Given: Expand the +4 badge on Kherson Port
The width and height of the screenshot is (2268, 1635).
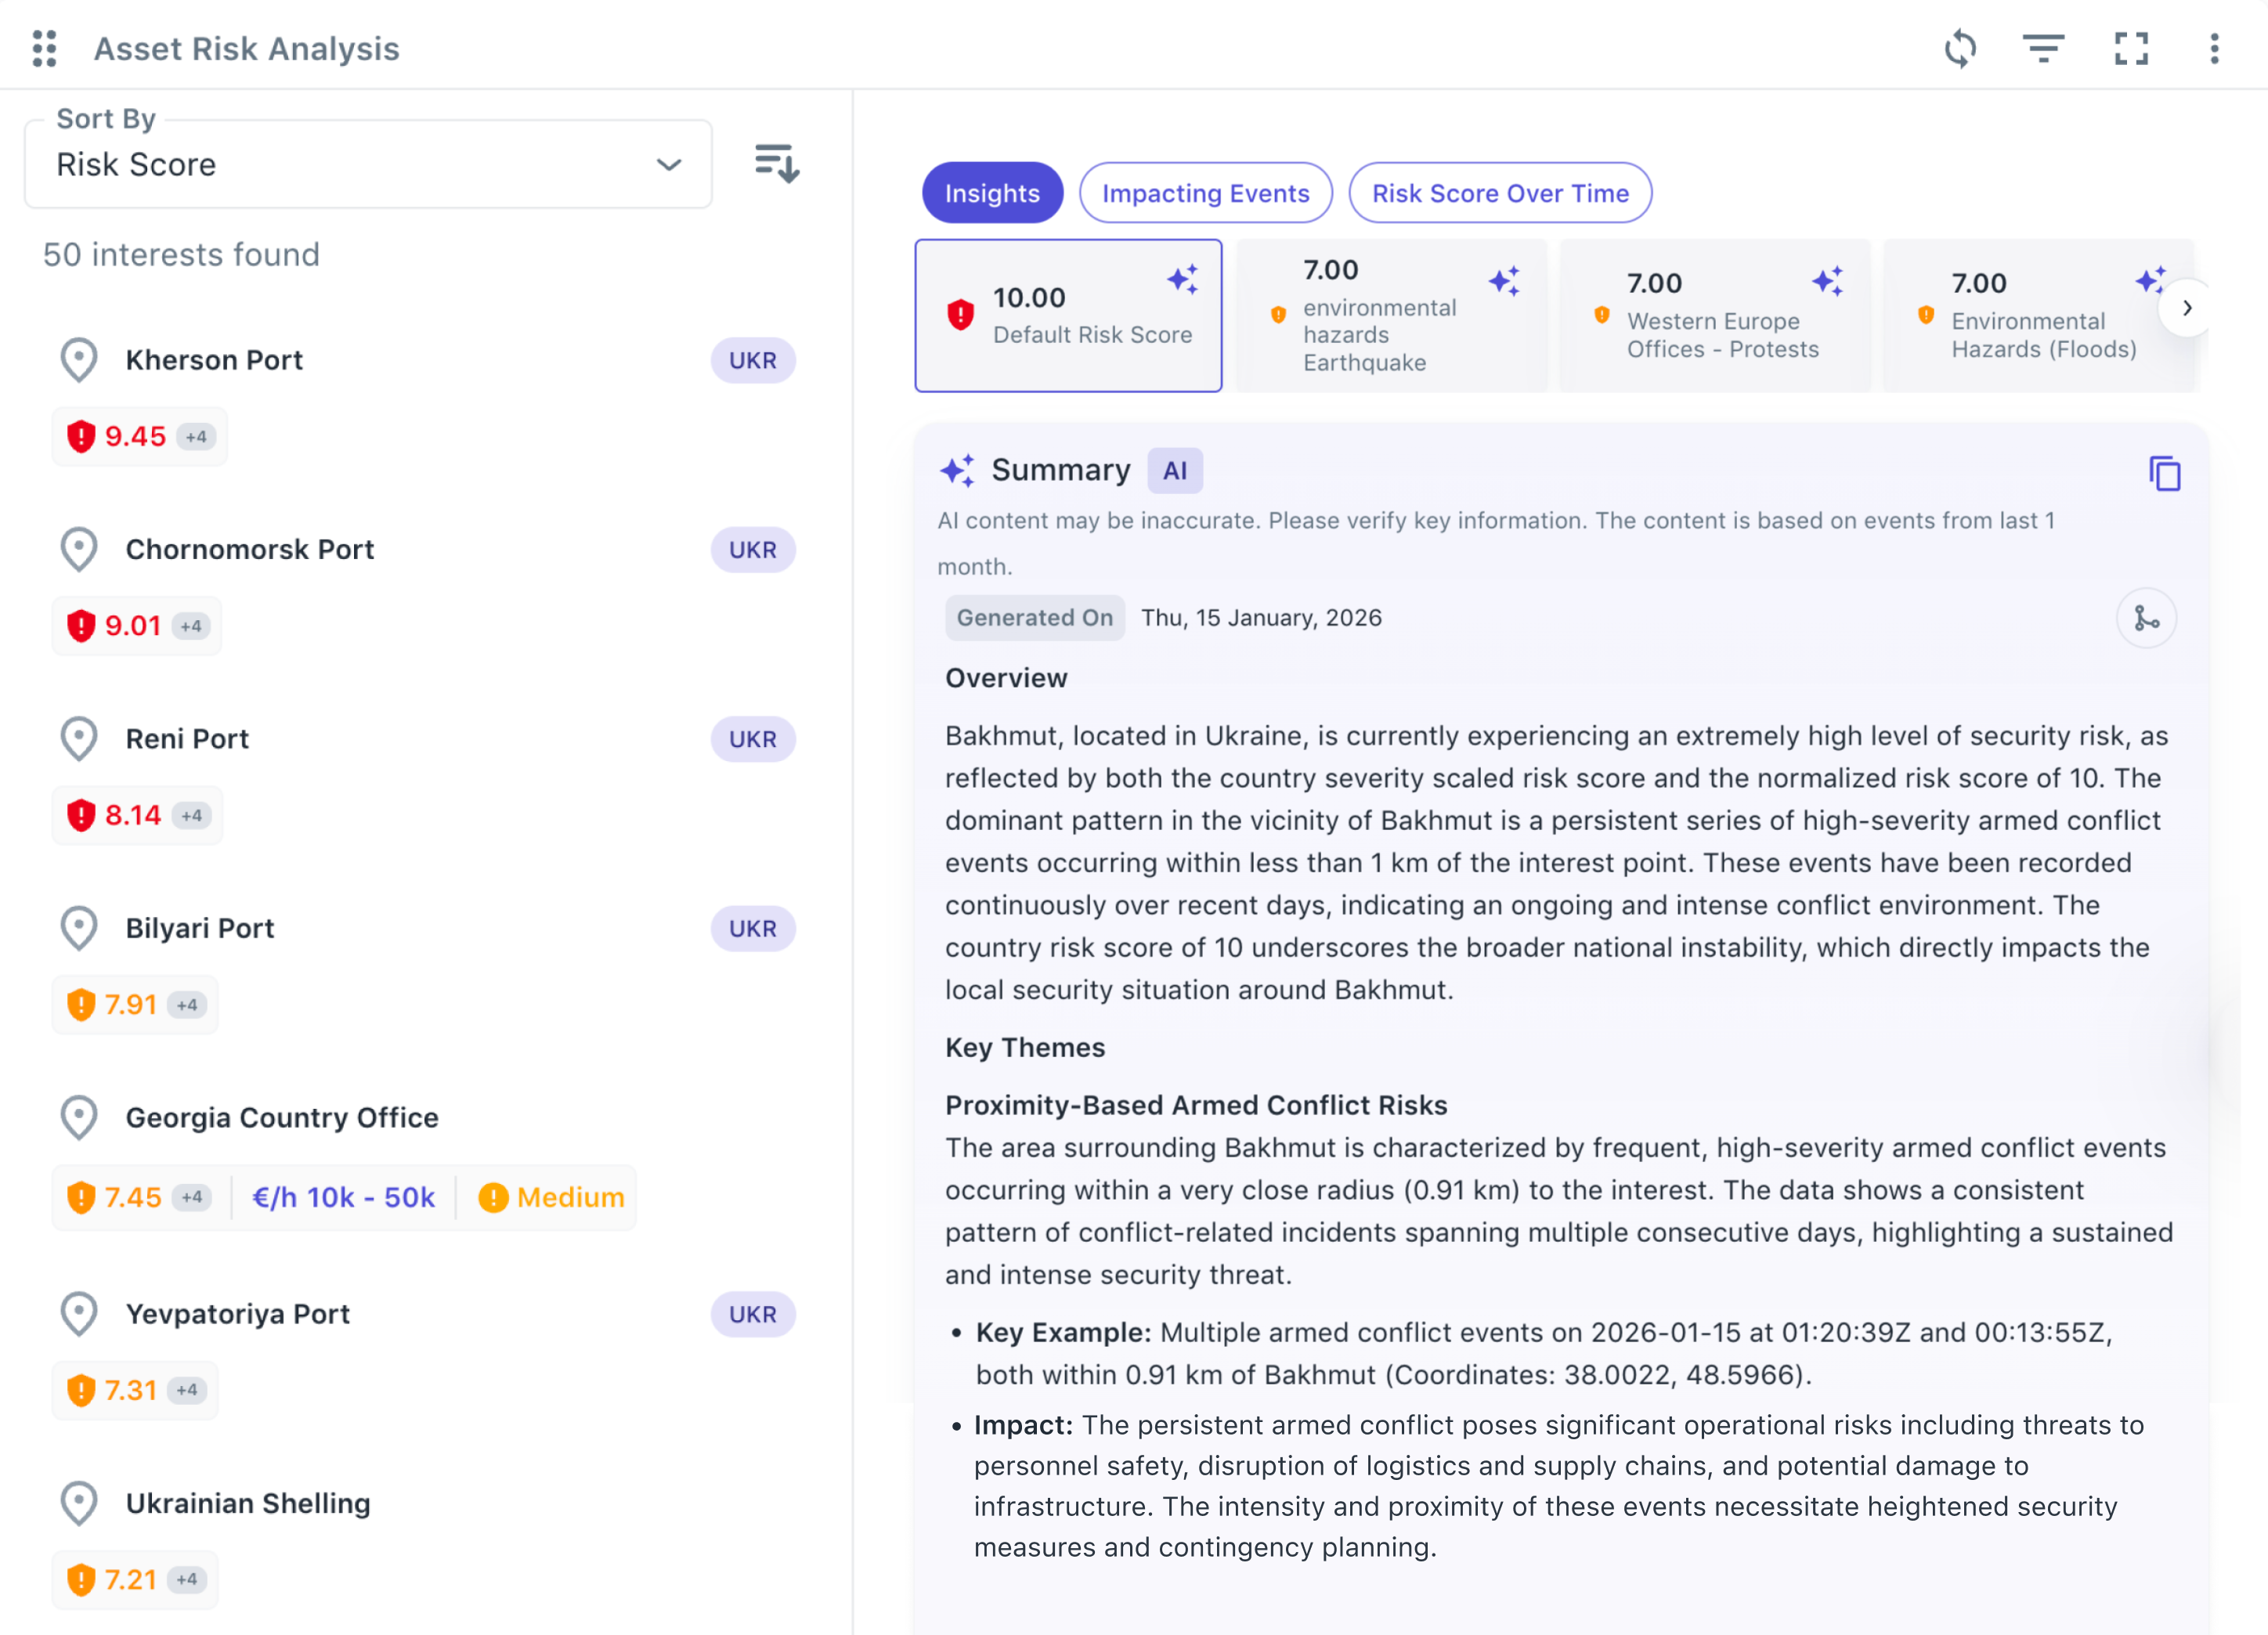Looking at the screenshot, I should (x=196, y=437).
